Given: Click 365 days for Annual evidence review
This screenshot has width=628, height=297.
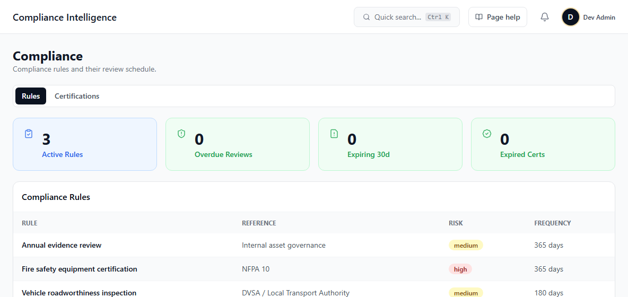Looking at the screenshot, I should [x=548, y=245].
